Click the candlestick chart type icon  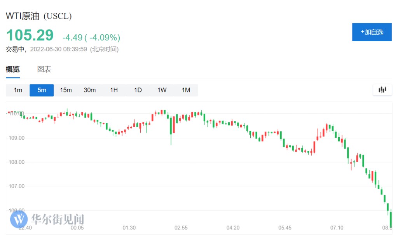click(382, 90)
